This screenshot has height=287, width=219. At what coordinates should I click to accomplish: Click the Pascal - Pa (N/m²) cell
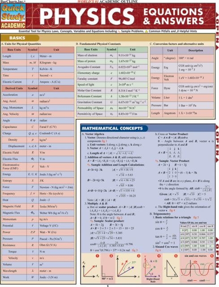tap(56, 239)
